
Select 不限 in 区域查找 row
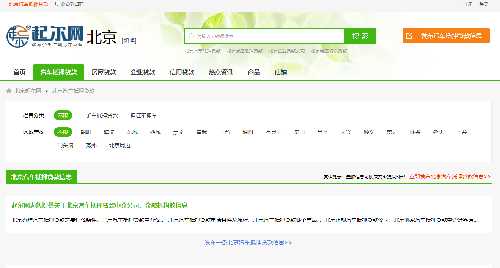click(63, 132)
